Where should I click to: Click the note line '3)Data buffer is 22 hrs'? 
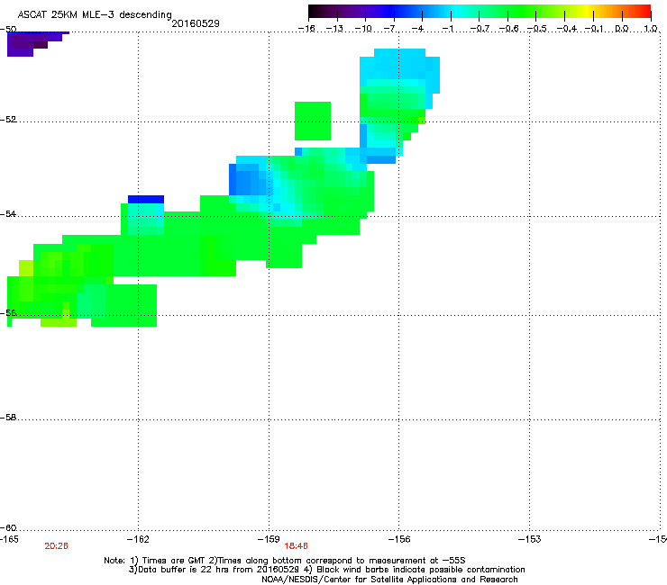point(326,570)
